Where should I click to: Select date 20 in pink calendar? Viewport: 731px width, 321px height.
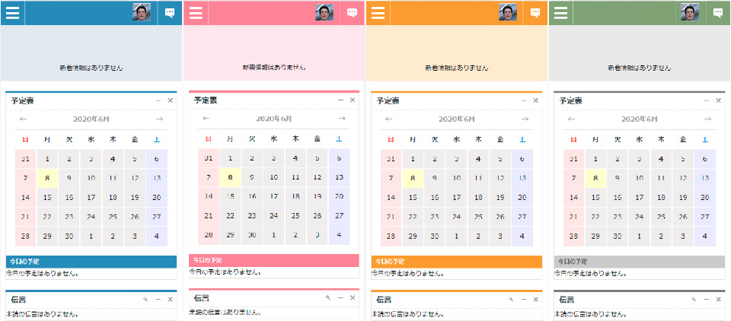point(340,196)
